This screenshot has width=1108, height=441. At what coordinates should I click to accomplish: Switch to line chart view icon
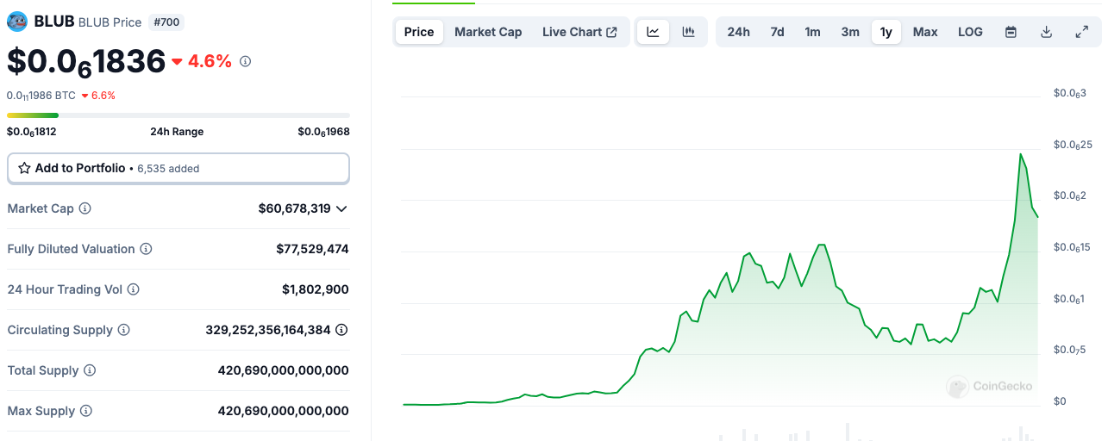(654, 32)
